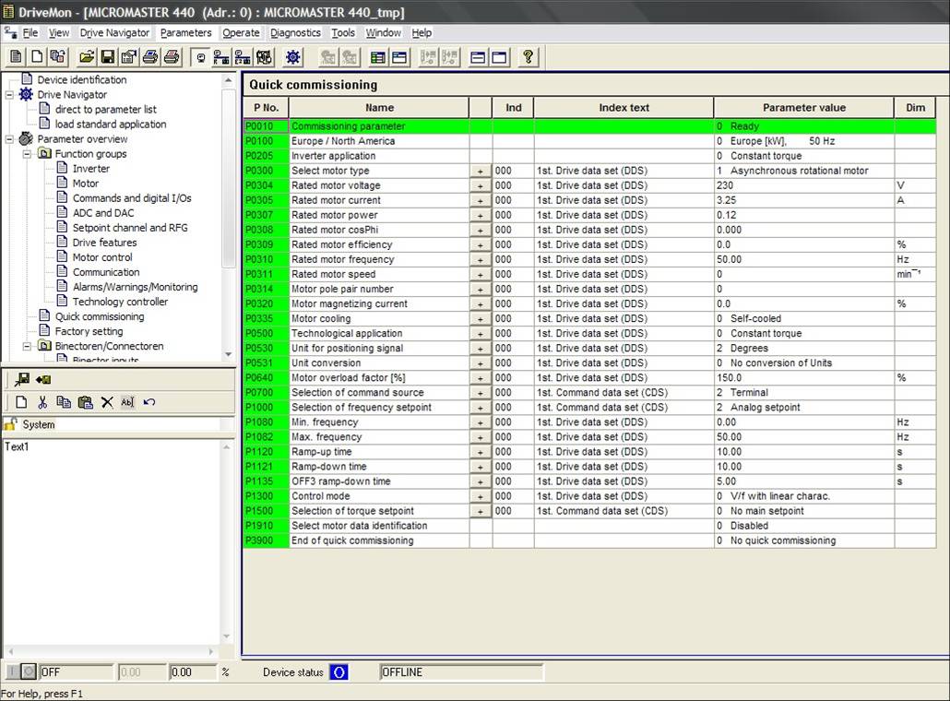Click the drive window icon left of Help

(499, 57)
